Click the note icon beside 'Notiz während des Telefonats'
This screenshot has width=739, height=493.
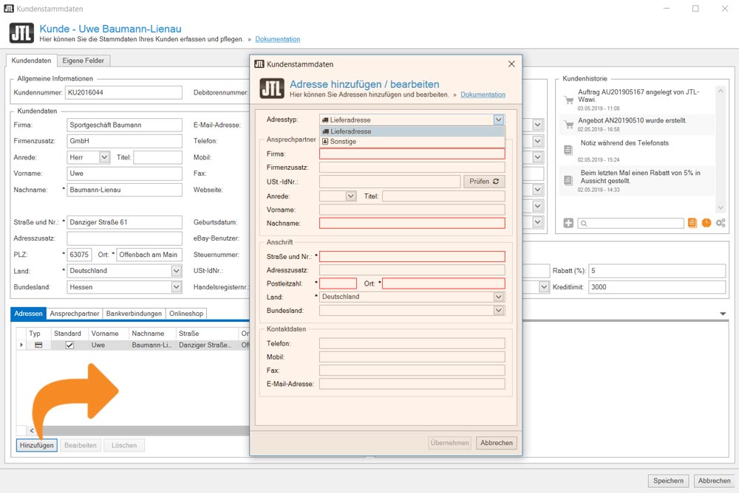(568, 150)
